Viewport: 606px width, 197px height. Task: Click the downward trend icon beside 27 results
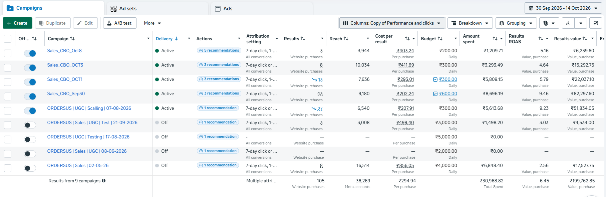coord(314,108)
